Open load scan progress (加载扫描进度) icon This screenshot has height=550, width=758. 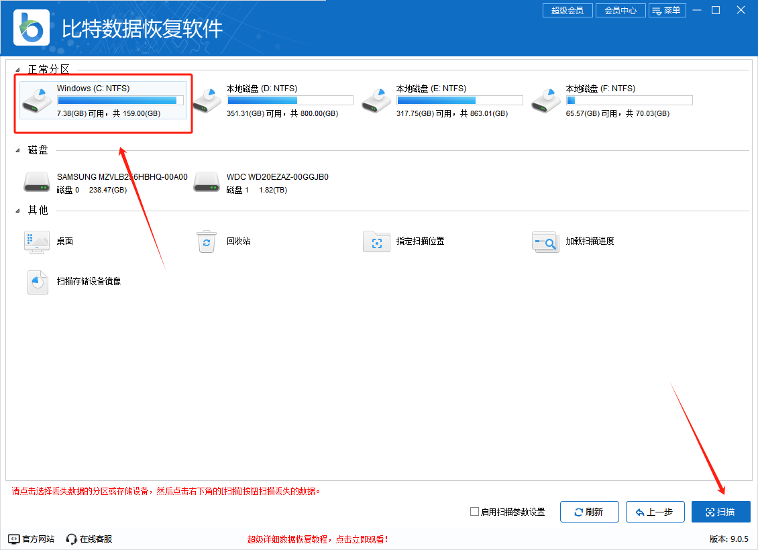click(545, 241)
